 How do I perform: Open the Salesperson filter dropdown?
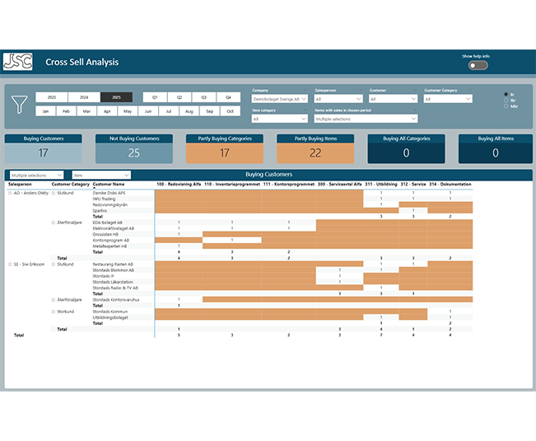pyautogui.click(x=338, y=99)
